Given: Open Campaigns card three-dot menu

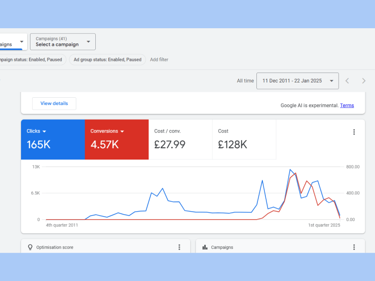Looking at the screenshot, I should 354,247.
